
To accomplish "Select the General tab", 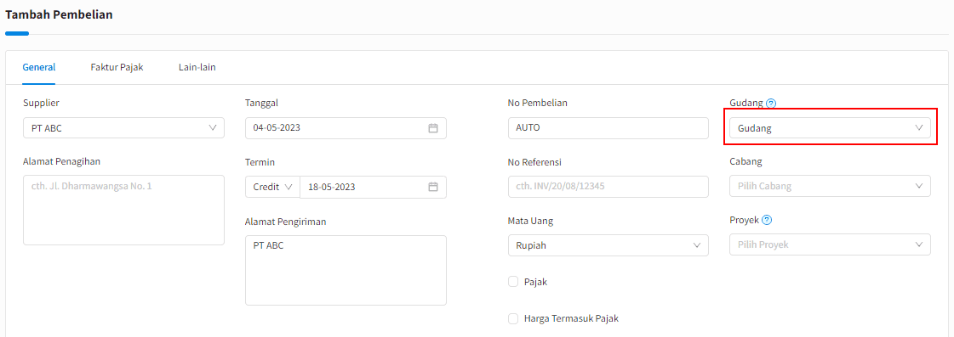I will pos(39,67).
